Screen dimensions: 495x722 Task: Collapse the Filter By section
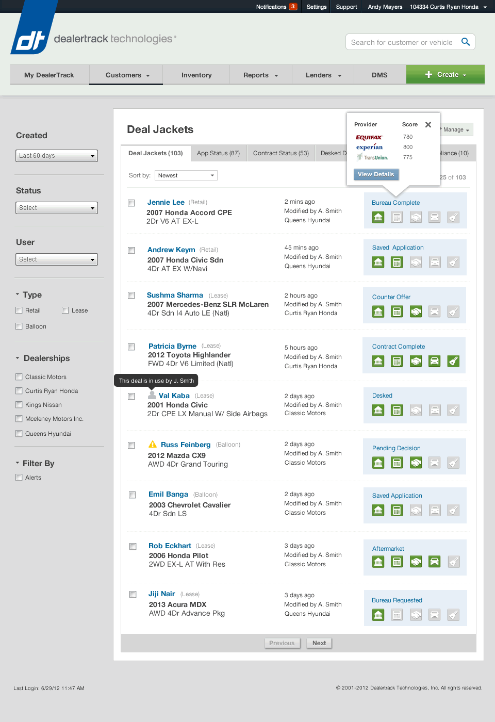click(18, 463)
